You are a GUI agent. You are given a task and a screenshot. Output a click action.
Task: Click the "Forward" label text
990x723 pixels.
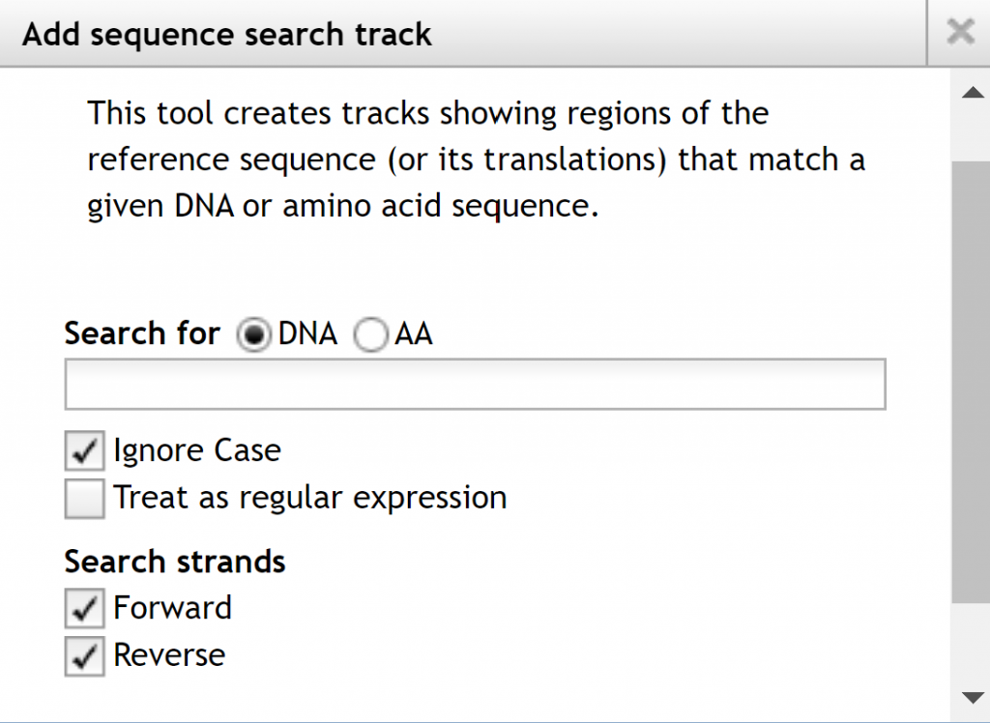[x=172, y=608]
